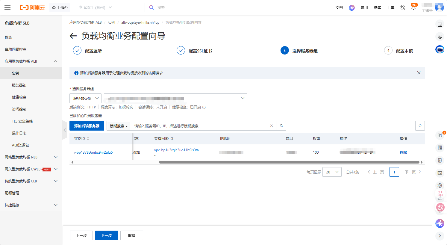Click the settings gear icon in the right sidebar

[440, 185]
